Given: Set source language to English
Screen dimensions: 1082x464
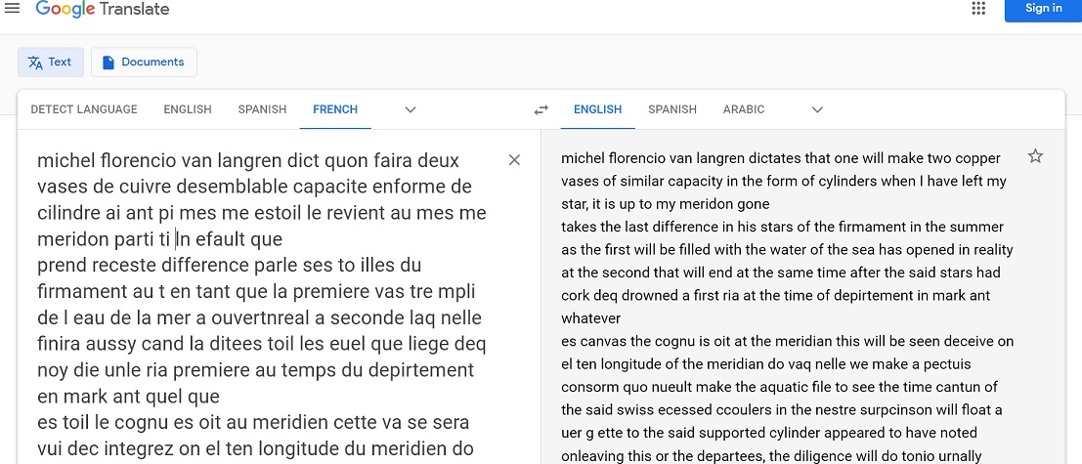Looking at the screenshot, I should [188, 109].
